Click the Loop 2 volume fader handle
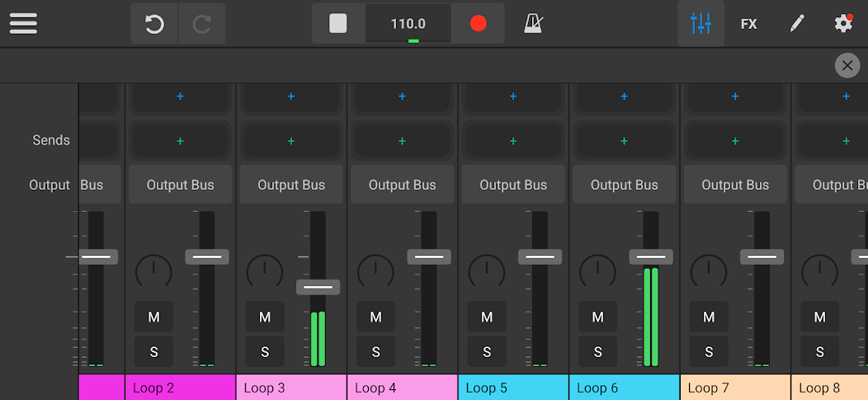Viewport: 868px width, 400px height. [x=207, y=256]
